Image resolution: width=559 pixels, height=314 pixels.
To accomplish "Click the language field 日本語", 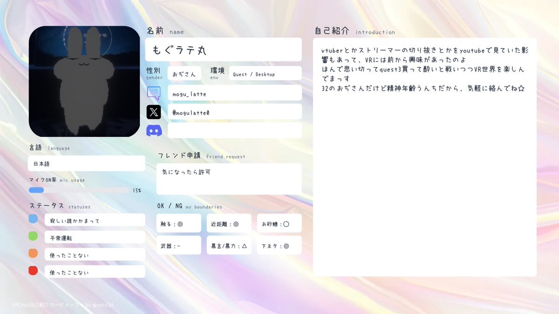I will coord(87,163).
